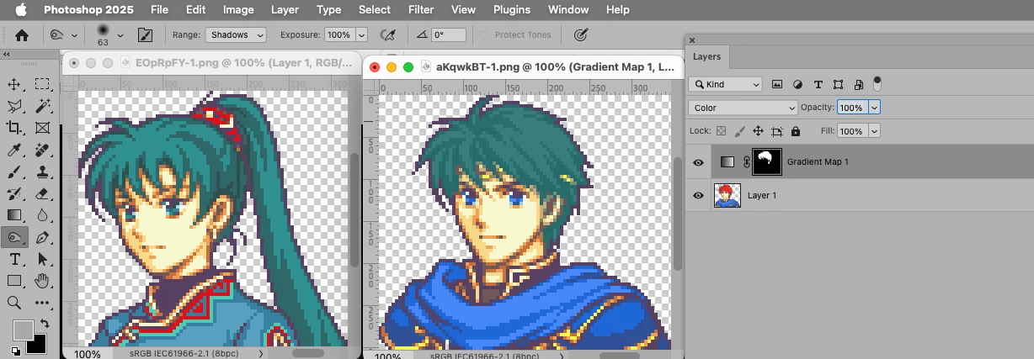Open the Color blend mode dropdown
The height and width of the screenshot is (359, 1034).
(x=743, y=108)
